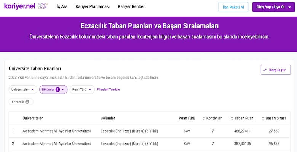The width and height of the screenshot is (297, 152).
Task: Click SAY score type in row 1
Action: pyautogui.click(x=187, y=131)
